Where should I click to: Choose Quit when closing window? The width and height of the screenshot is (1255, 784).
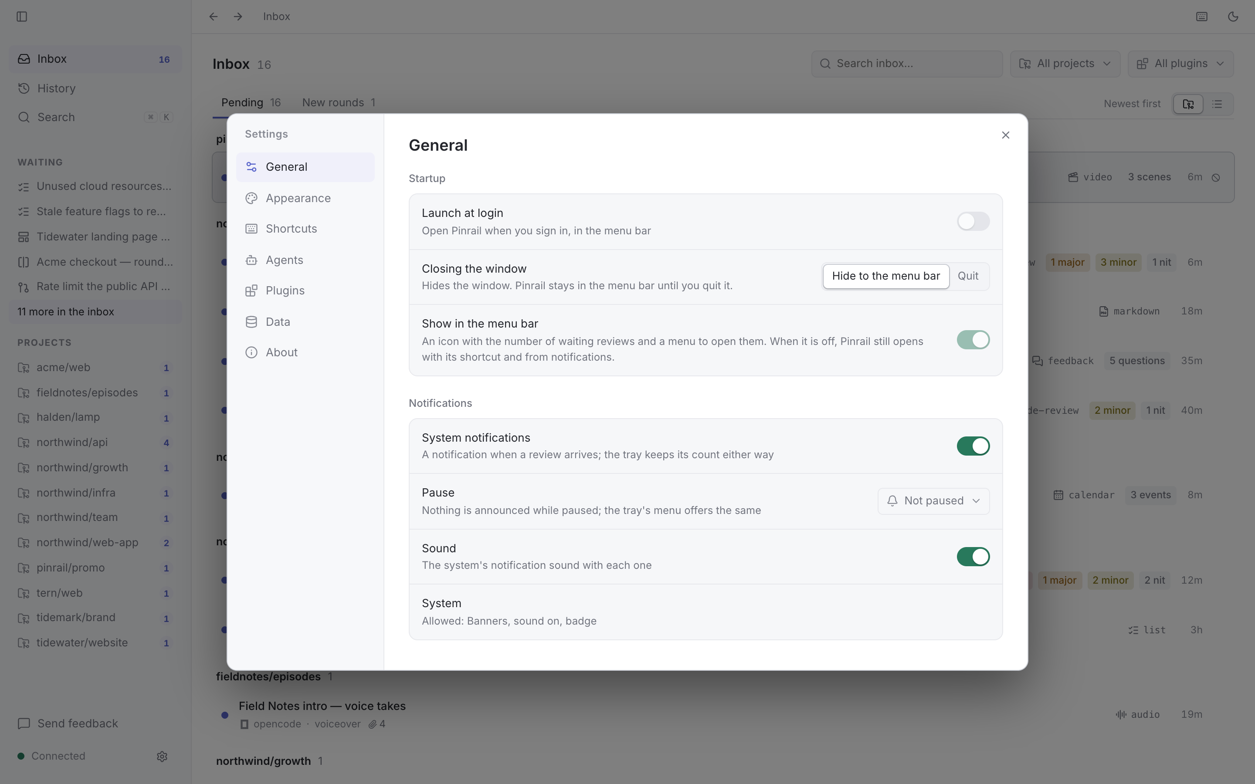click(968, 277)
